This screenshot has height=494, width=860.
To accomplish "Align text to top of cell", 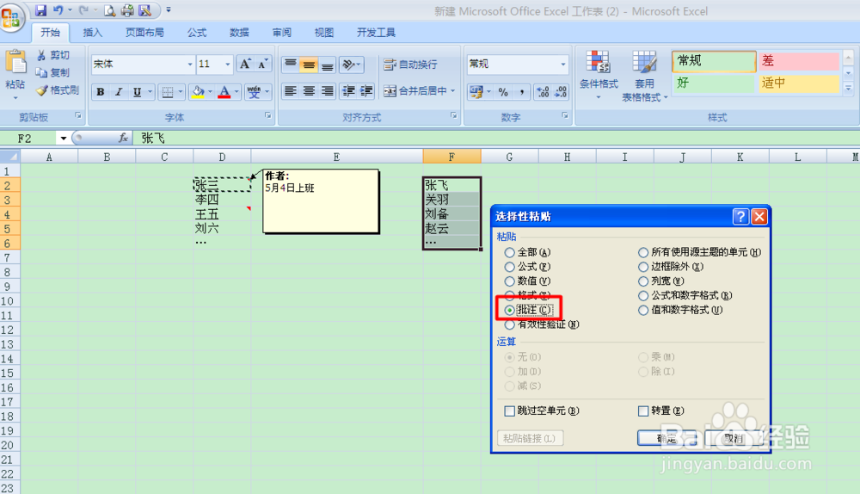I will click(x=291, y=65).
